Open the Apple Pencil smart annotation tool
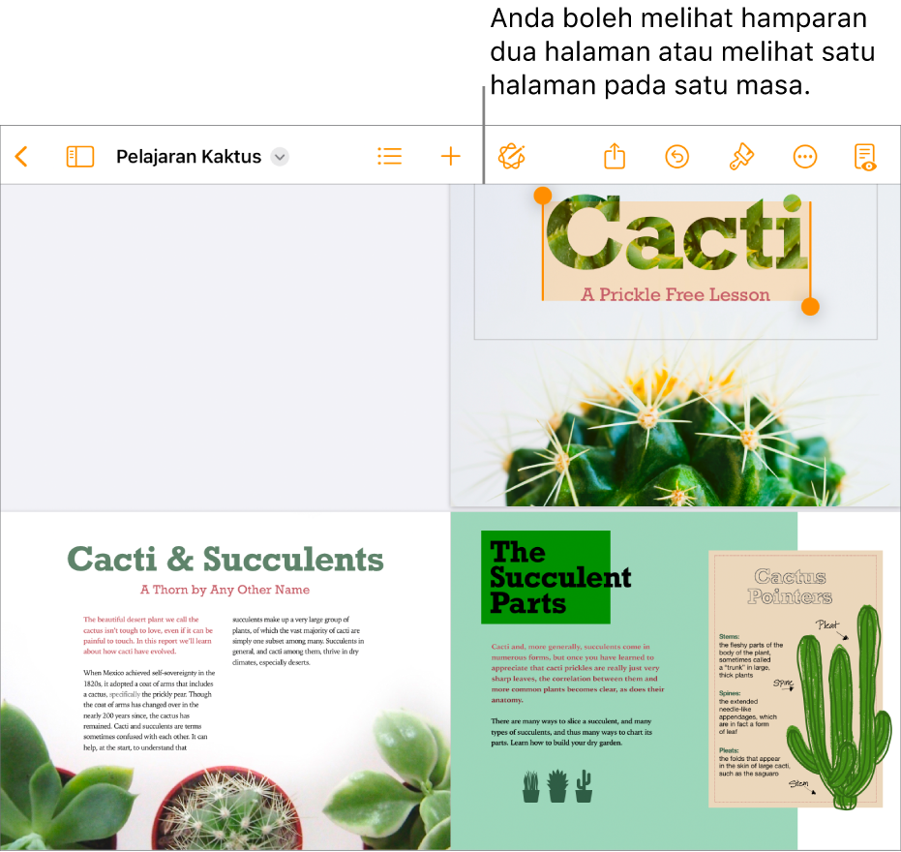 511,157
